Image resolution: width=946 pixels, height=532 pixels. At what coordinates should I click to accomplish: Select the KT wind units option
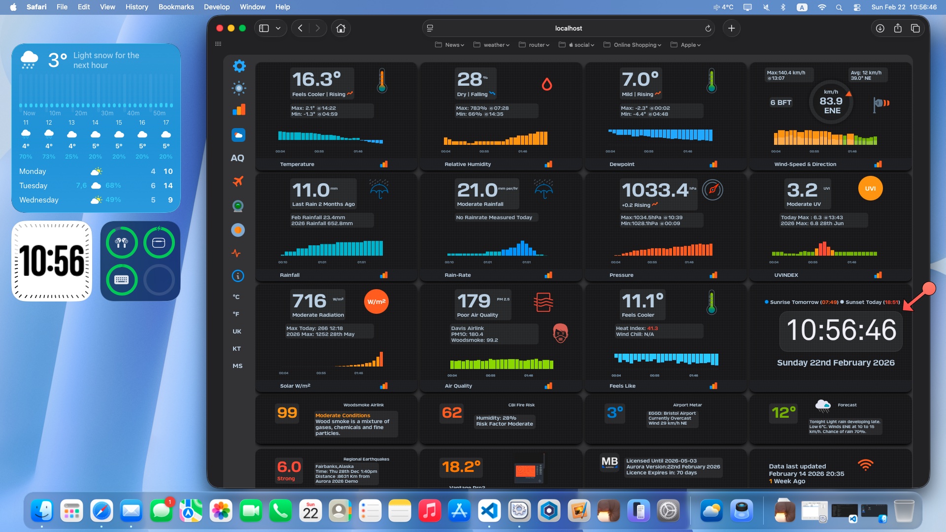tap(236, 349)
